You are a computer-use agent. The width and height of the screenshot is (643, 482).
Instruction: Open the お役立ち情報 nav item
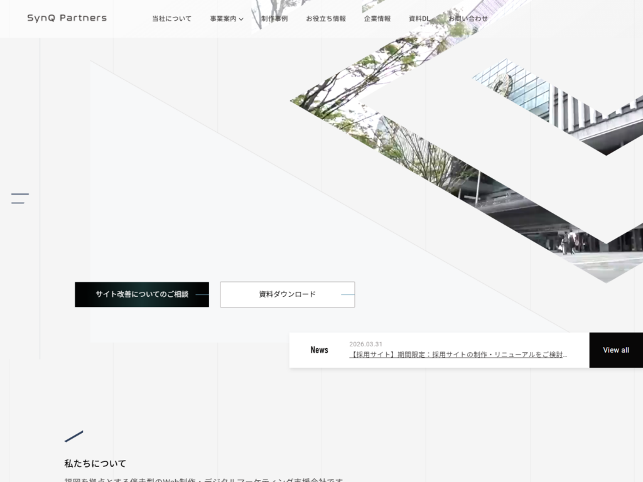click(x=326, y=19)
